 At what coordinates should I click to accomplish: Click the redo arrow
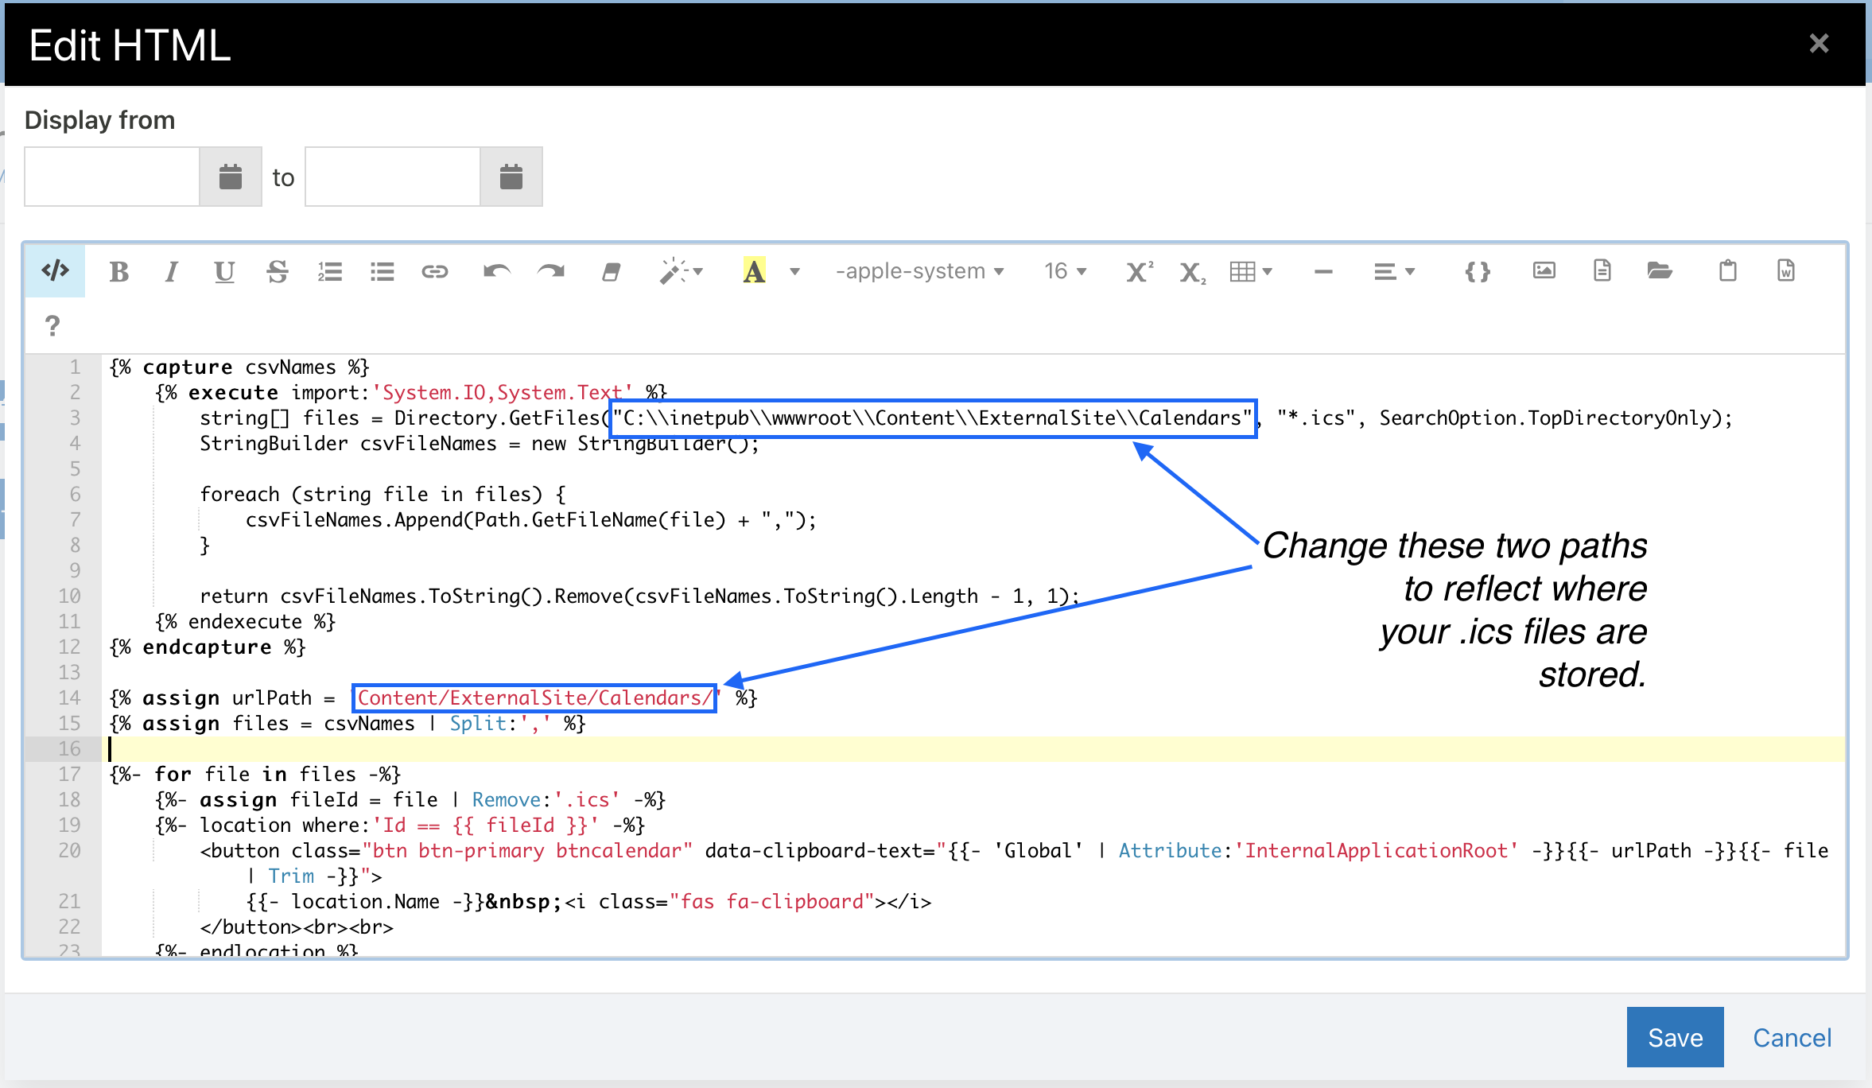pos(550,272)
